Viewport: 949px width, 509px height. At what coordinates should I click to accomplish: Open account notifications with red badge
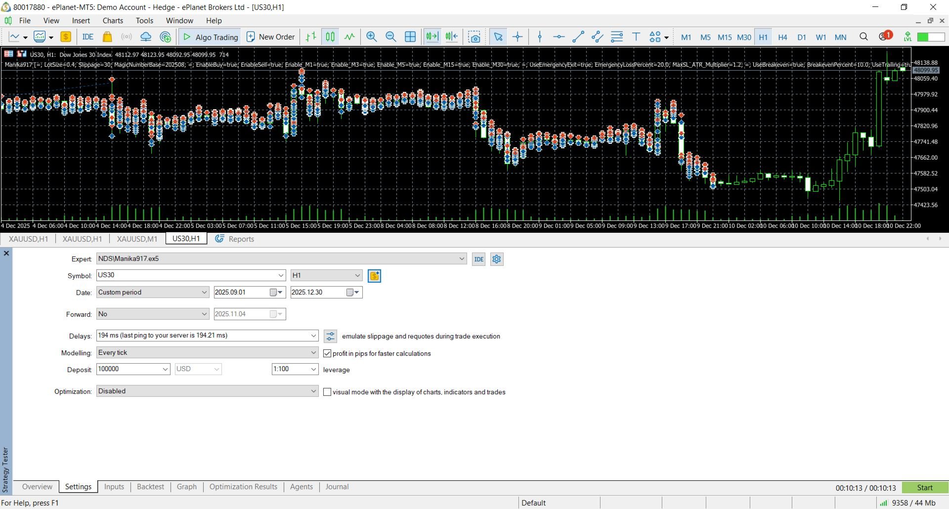[x=885, y=36]
